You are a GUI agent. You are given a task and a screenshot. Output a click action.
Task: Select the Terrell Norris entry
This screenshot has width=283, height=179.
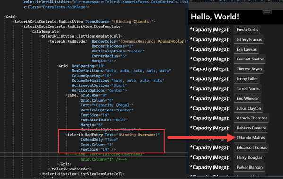[248, 89]
